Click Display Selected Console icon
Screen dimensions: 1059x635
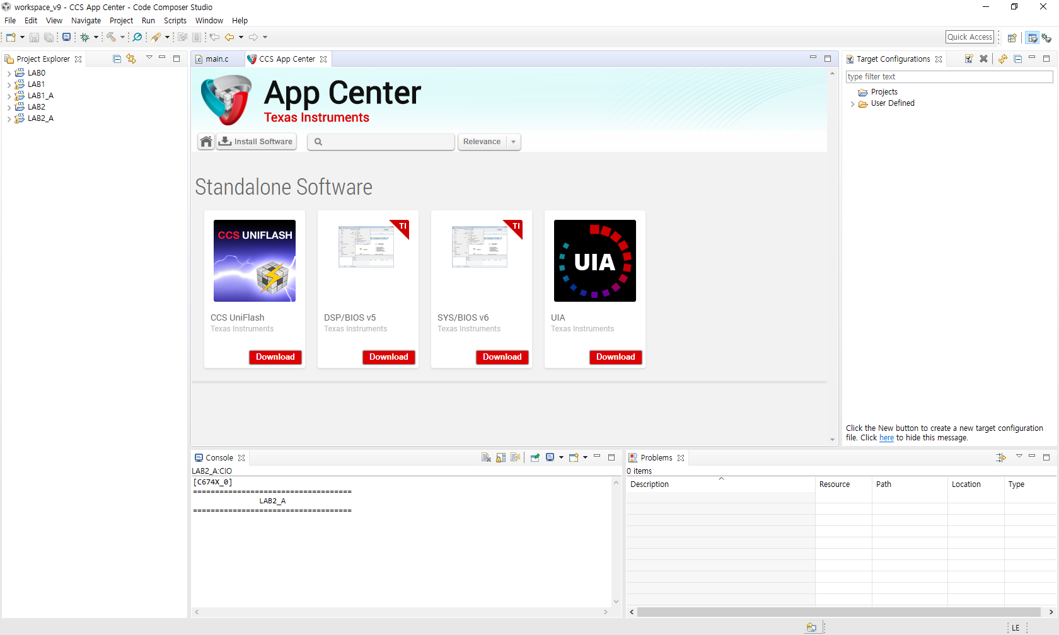pos(550,457)
